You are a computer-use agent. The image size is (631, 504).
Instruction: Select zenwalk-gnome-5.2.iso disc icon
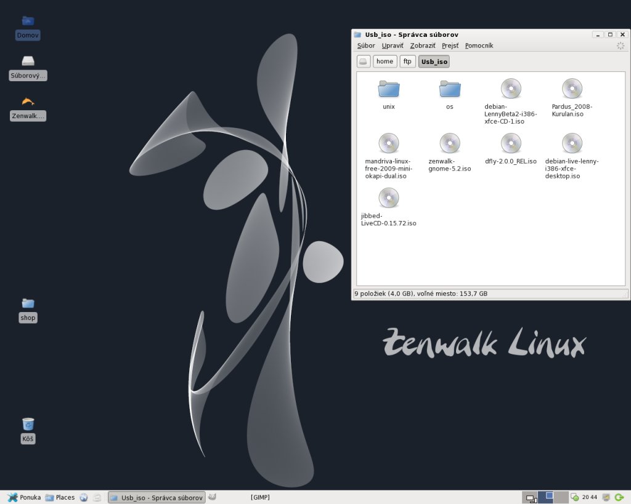pyautogui.click(x=449, y=143)
